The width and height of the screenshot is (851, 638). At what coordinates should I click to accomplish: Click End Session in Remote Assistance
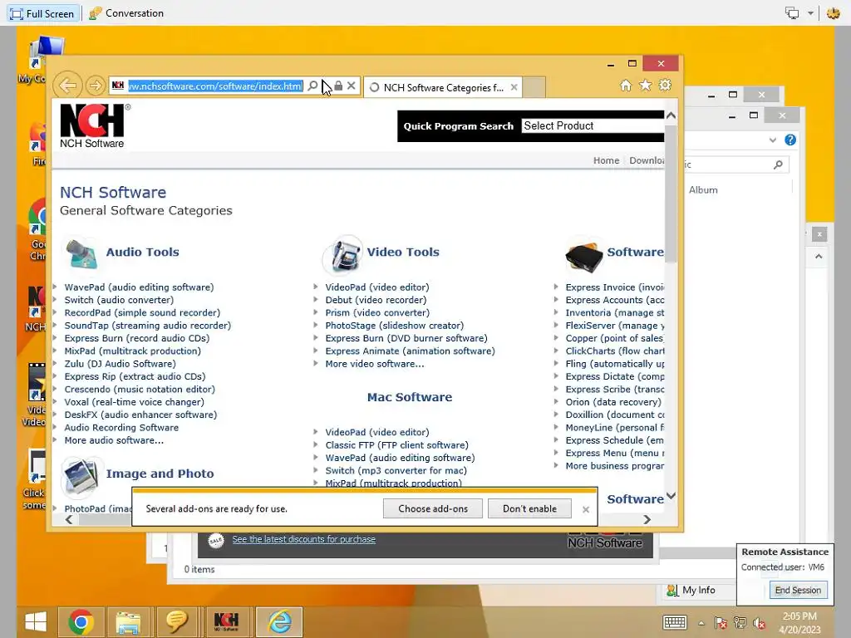click(798, 591)
